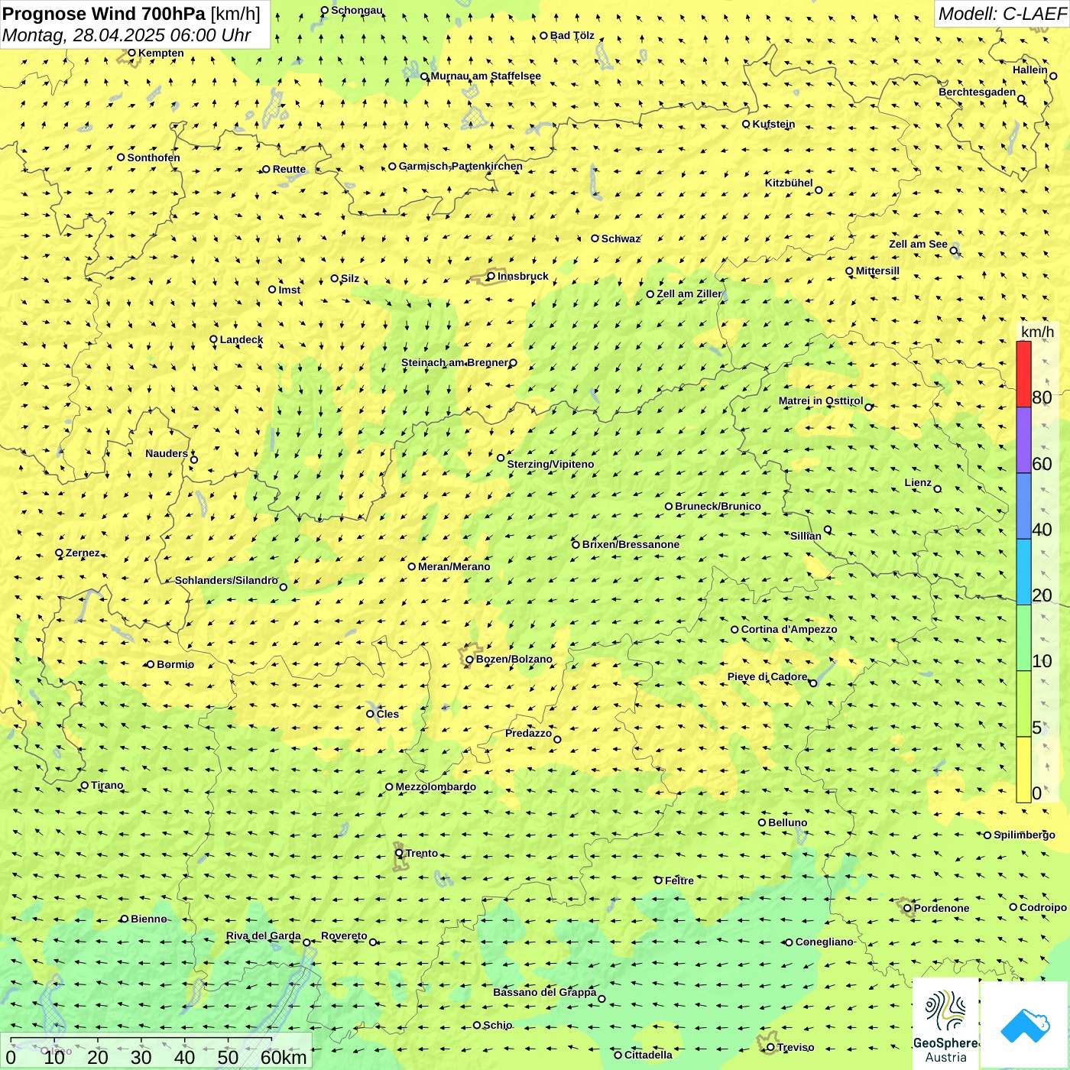Click the 'Cortina d'Ampezzo' label

pos(789,629)
